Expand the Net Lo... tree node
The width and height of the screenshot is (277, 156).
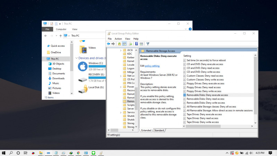tap(120, 76)
